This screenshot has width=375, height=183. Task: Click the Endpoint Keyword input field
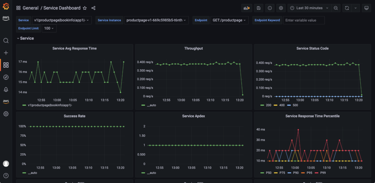(304, 20)
